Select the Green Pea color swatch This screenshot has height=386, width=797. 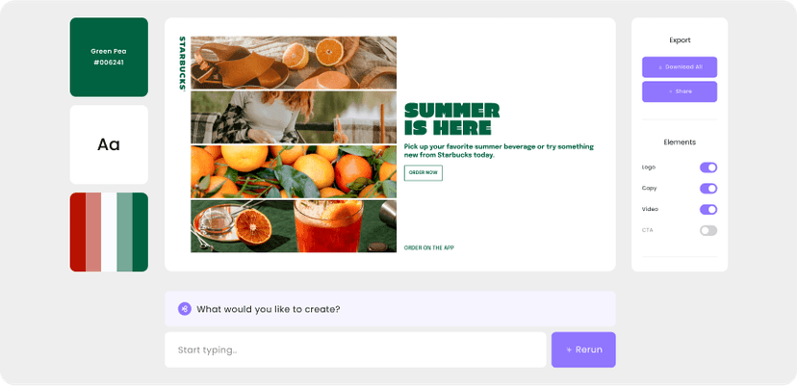tap(109, 57)
